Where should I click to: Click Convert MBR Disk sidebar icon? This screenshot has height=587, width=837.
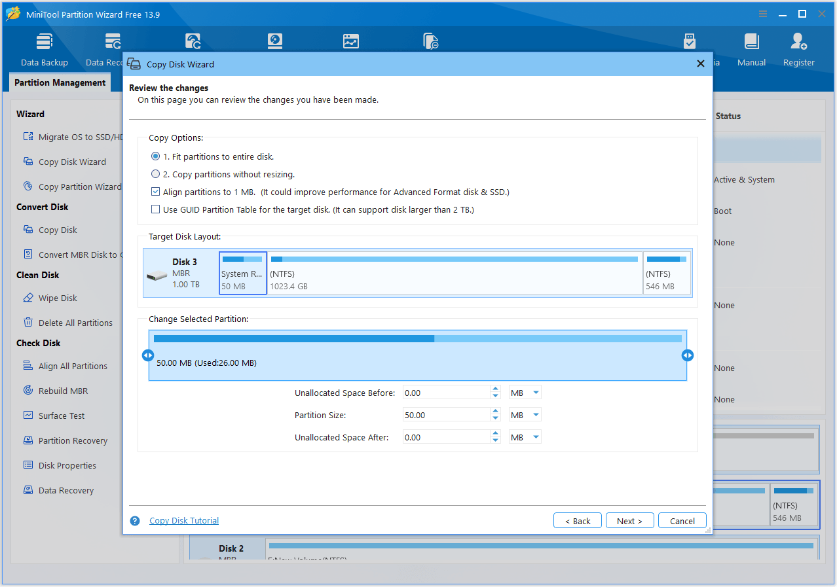point(28,255)
